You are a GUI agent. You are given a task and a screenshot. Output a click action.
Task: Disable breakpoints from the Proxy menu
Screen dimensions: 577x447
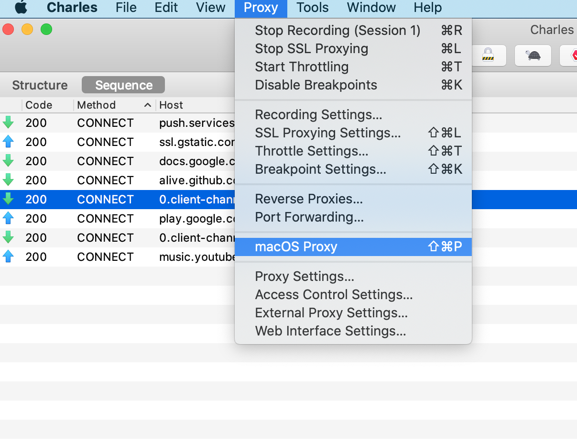316,85
